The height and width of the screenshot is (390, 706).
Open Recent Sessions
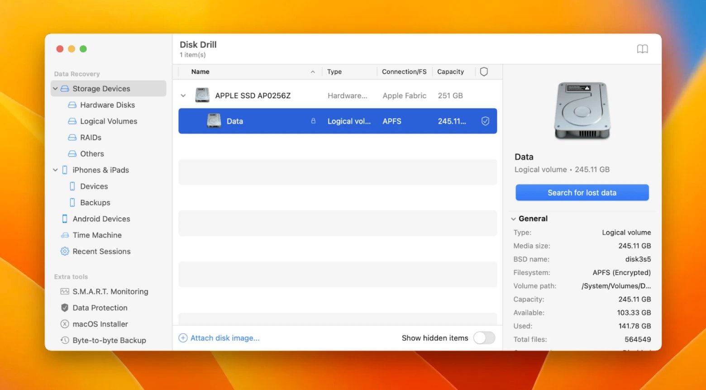point(101,252)
